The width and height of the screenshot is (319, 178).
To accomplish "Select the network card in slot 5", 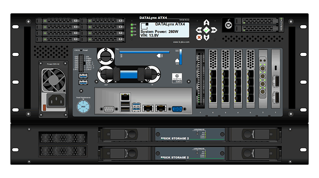I will click(225, 79).
